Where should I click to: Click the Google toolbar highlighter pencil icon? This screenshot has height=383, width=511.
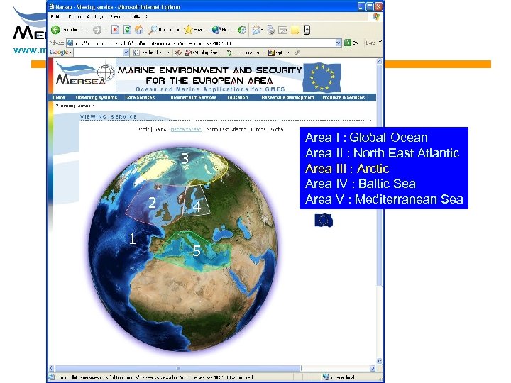click(297, 52)
